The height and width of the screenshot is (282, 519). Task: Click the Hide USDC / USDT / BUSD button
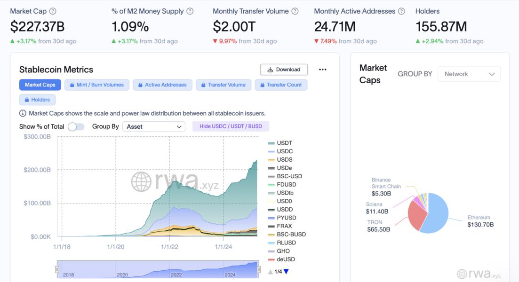coord(231,126)
